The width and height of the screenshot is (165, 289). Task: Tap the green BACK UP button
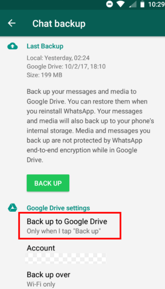click(48, 183)
